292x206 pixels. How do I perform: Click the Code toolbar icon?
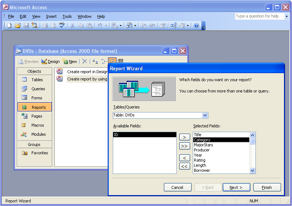click(144, 25)
